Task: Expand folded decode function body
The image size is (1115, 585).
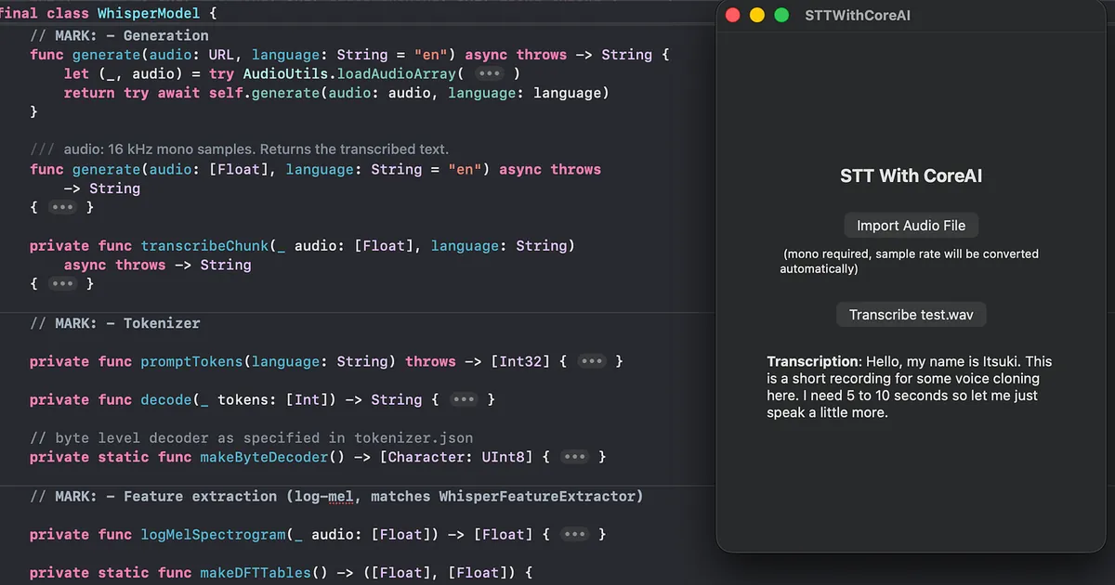Action: point(464,399)
